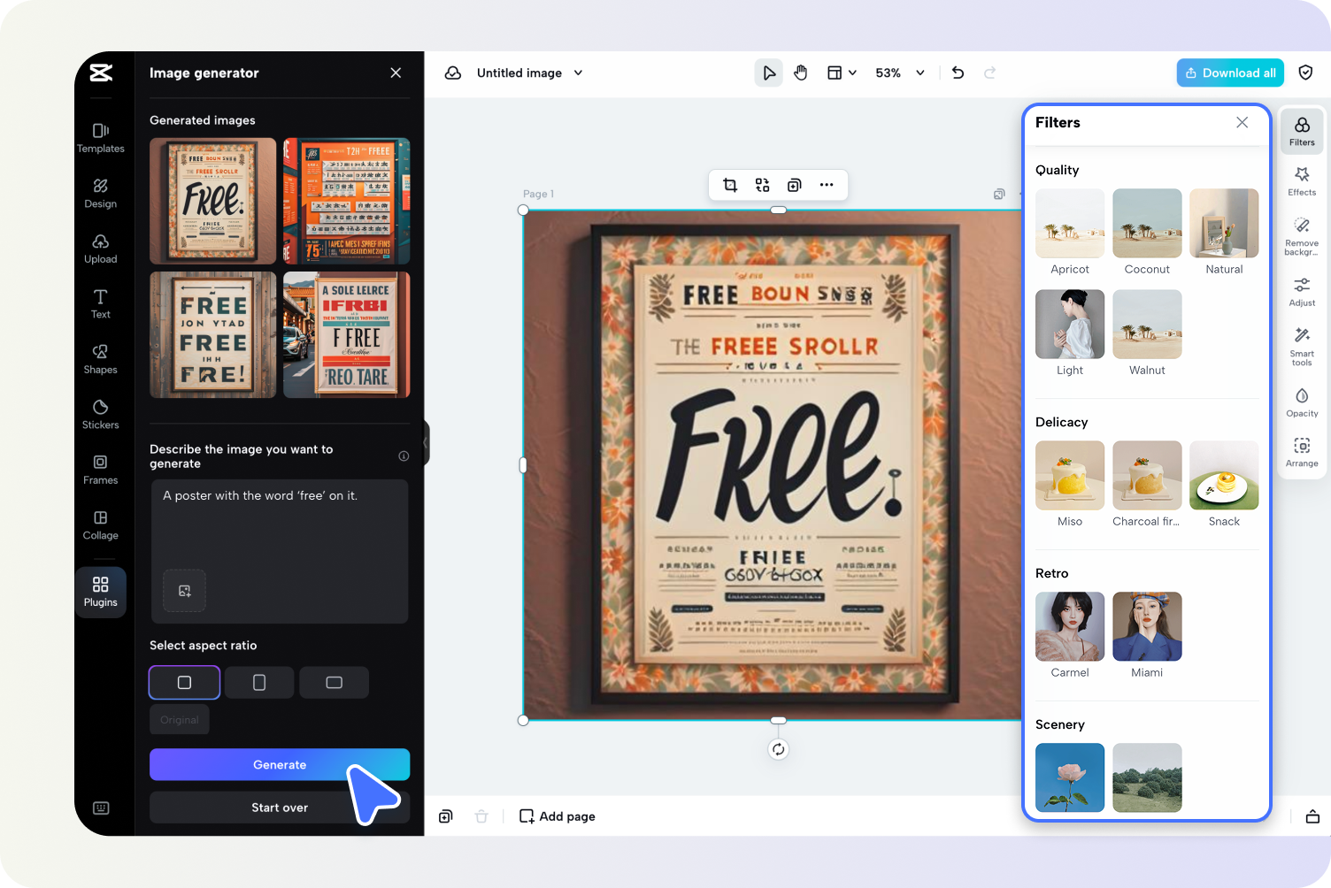Click the rotate handle below the image

(778, 749)
